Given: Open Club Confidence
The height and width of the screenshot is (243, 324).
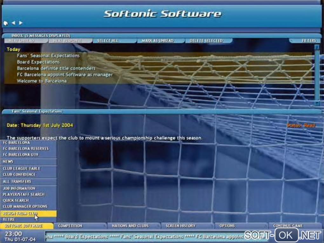Looking at the screenshot, I should point(28,174).
